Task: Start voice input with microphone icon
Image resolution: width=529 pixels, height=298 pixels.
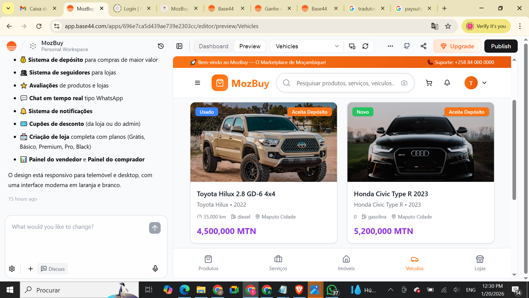Action: click(155, 269)
